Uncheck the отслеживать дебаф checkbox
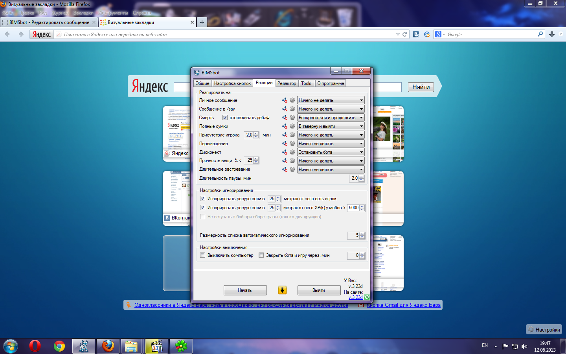 (225, 118)
